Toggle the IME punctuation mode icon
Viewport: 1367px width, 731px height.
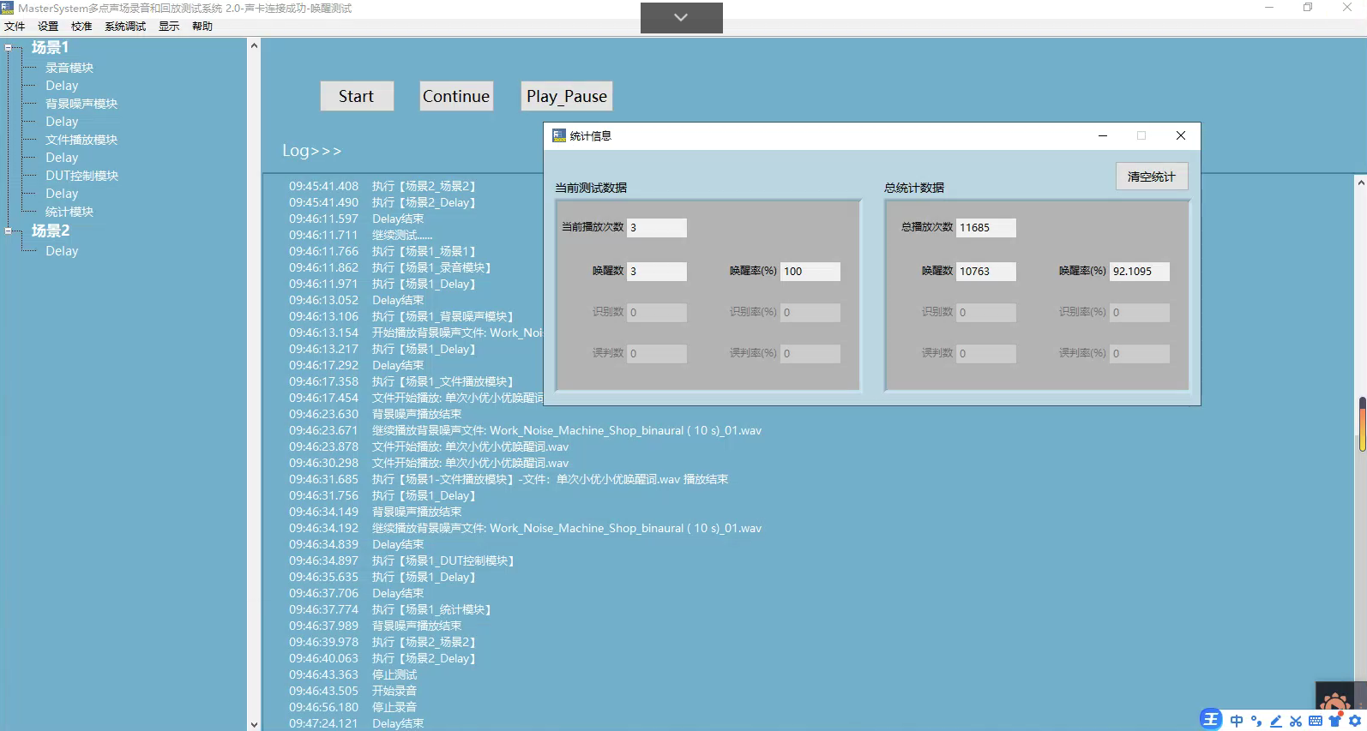pos(1256,721)
